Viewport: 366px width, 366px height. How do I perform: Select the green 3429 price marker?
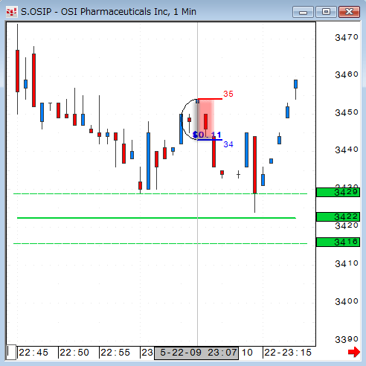click(x=338, y=192)
